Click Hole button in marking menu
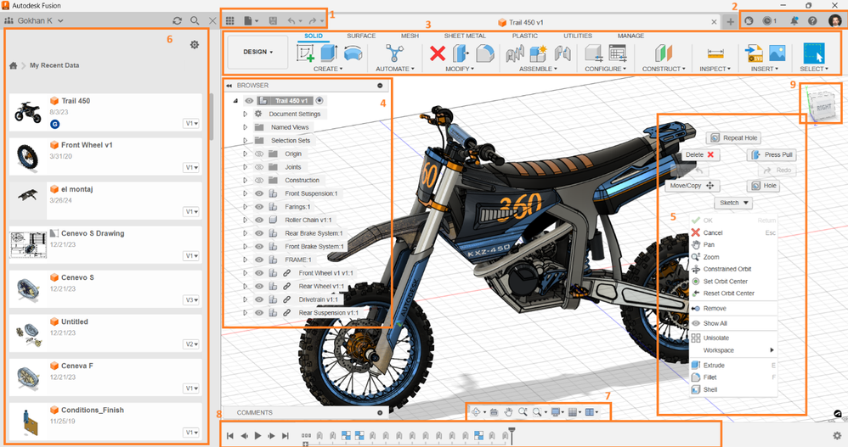The image size is (848, 447). [764, 186]
